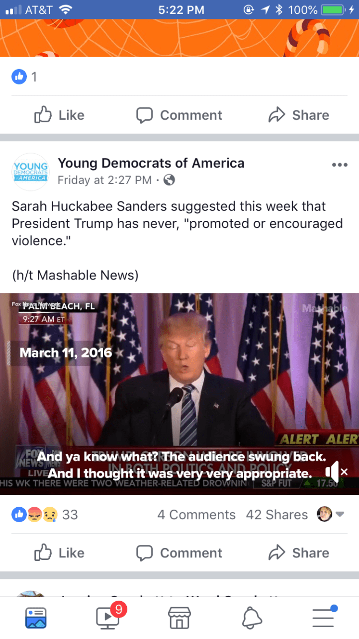Open the News Feed tab icon
This screenshot has width=359, height=639.
click(x=36, y=618)
